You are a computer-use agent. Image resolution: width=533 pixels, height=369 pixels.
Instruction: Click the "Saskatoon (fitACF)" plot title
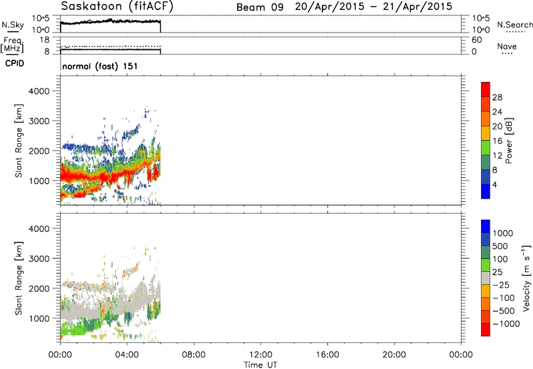pos(117,7)
